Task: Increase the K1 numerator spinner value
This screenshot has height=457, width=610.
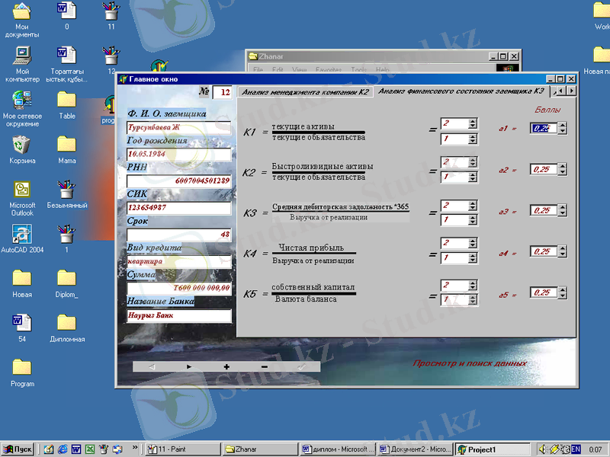Action: pos(473,121)
